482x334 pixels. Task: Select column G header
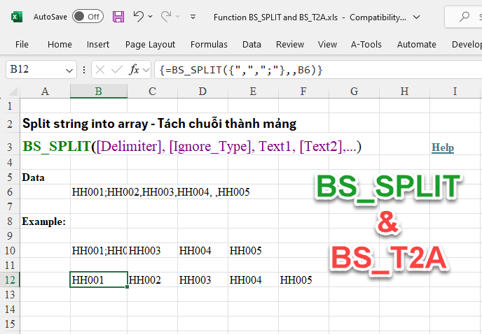tap(354, 92)
